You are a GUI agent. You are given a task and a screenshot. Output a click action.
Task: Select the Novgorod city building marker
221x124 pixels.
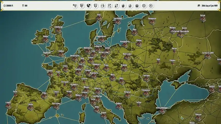point(152,22)
